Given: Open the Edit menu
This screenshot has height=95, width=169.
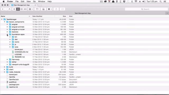Looking at the screenshot, I should pyautogui.click(x=22, y=2).
